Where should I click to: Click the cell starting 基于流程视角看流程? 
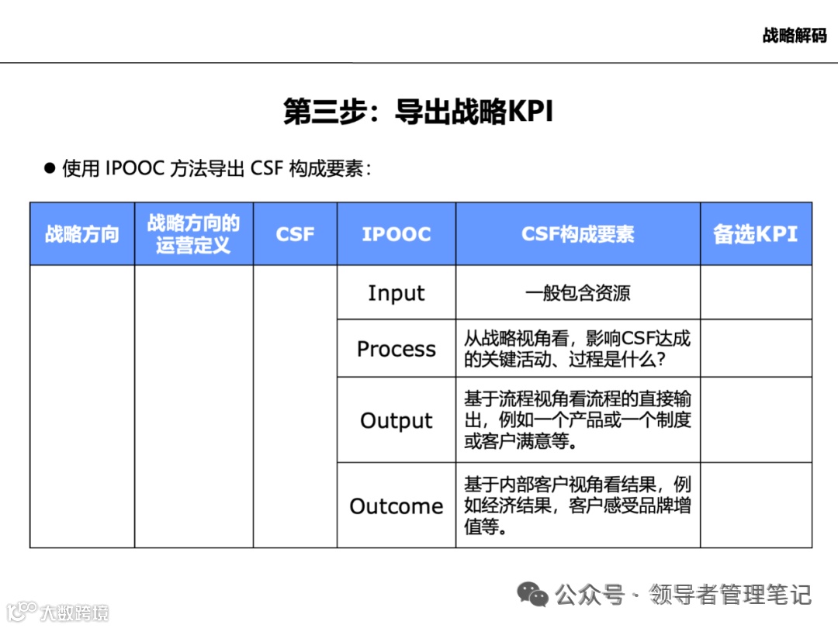(x=578, y=420)
